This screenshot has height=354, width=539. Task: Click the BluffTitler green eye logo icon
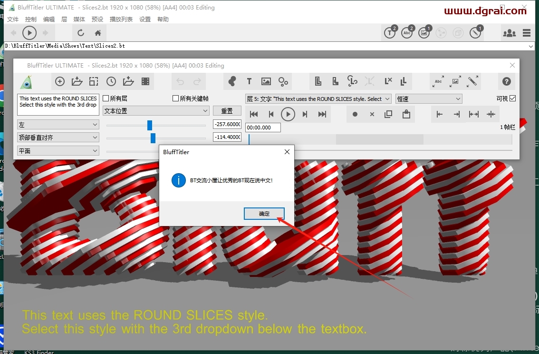pyautogui.click(x=26, y=82)
